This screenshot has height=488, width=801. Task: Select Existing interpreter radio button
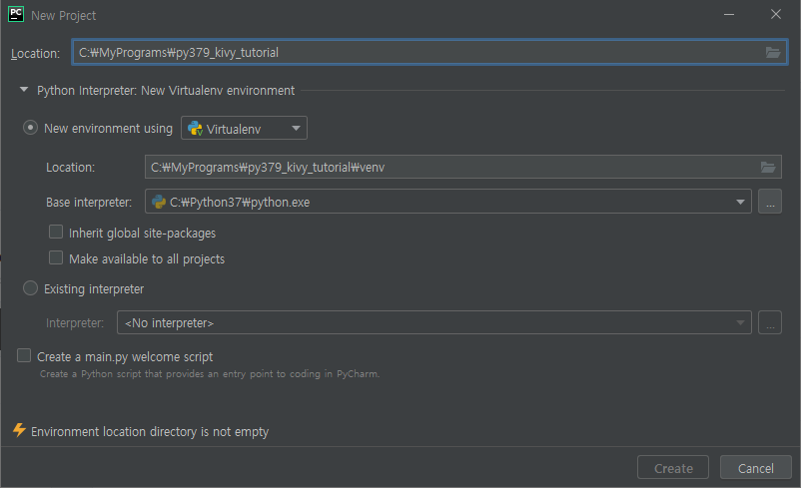tap(31, 288)
